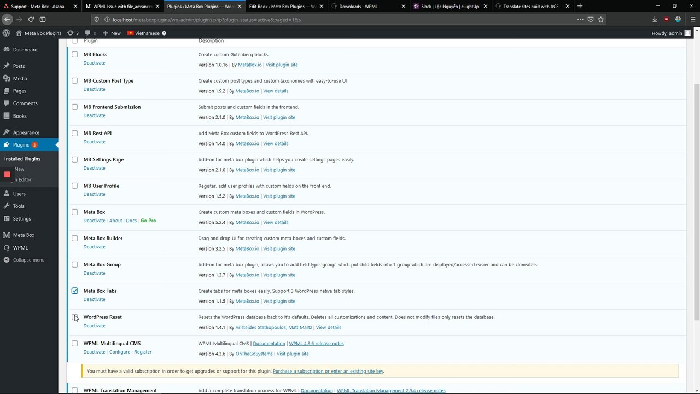Bookmark this page with the star icon
Viewport: 700px width, 394px height.
(600, 19)
